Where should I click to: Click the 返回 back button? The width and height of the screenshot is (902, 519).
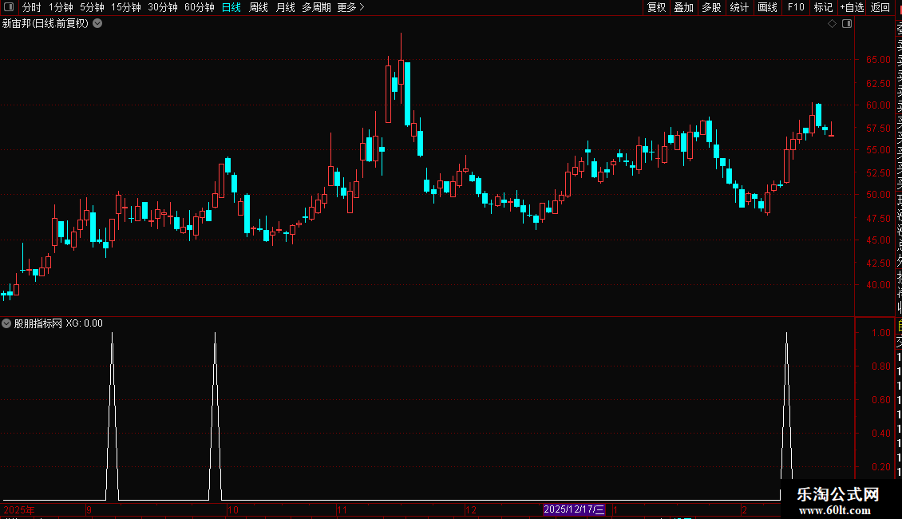click(x=880, y=7)
